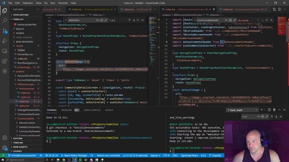Image resolution: width=289 pixels, height=162 pixels.
Task: Open the Extensions view in the activity bar
Action: [x=5, y=61]
